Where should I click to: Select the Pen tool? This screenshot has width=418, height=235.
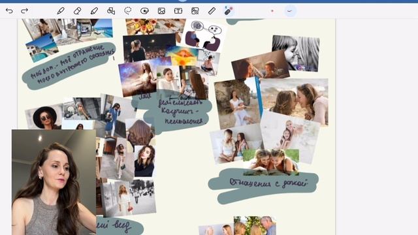click(61, 11)
